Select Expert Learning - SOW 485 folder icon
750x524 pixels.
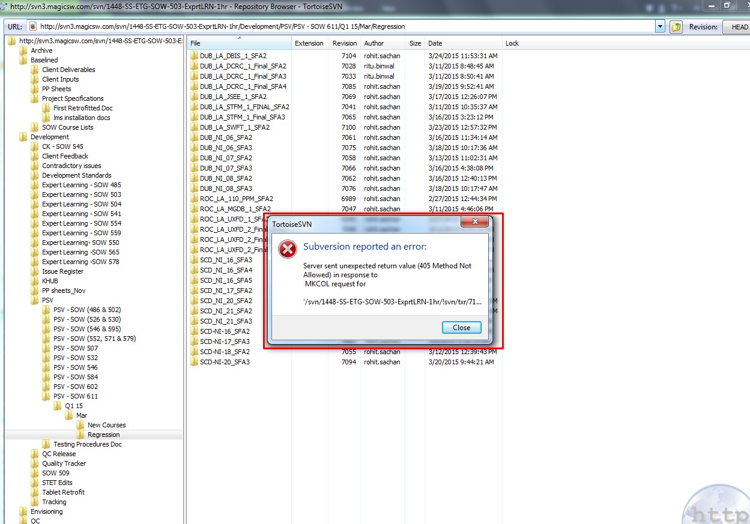click(x=35, y=185)
